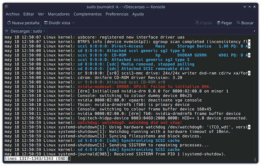Click the new tab icon left of the tab bar
The height and width of the screenshot is (166, 261).
tap(6, 31)
